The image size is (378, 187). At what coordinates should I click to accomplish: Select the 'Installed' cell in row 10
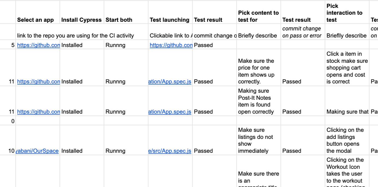click(72, 151)
